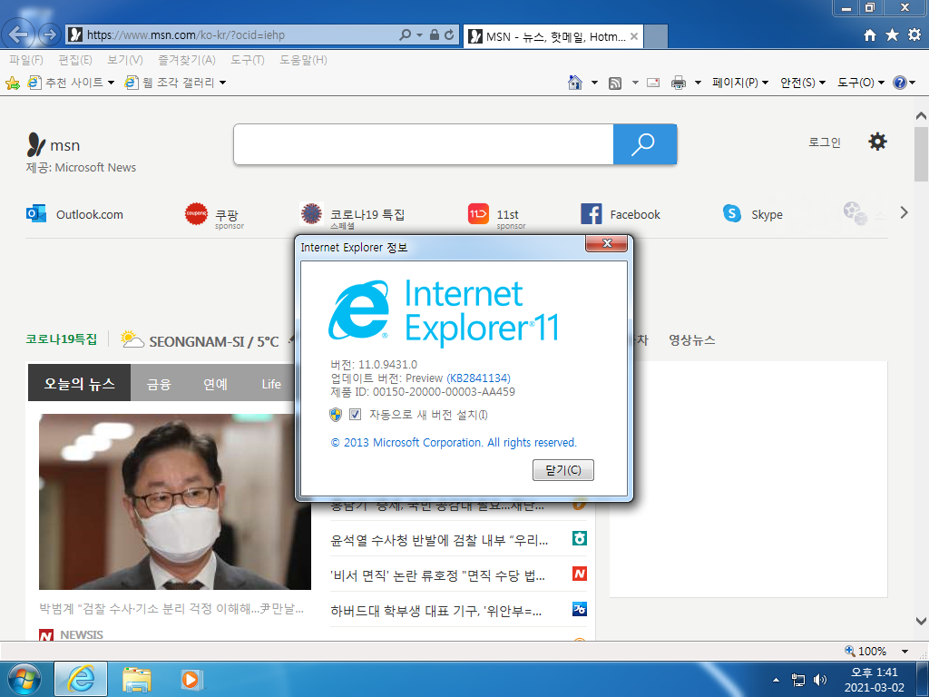Click the volume speaker tray icon
The height and width of the screenshot is (697, 929).
click(x=820, y=680)
